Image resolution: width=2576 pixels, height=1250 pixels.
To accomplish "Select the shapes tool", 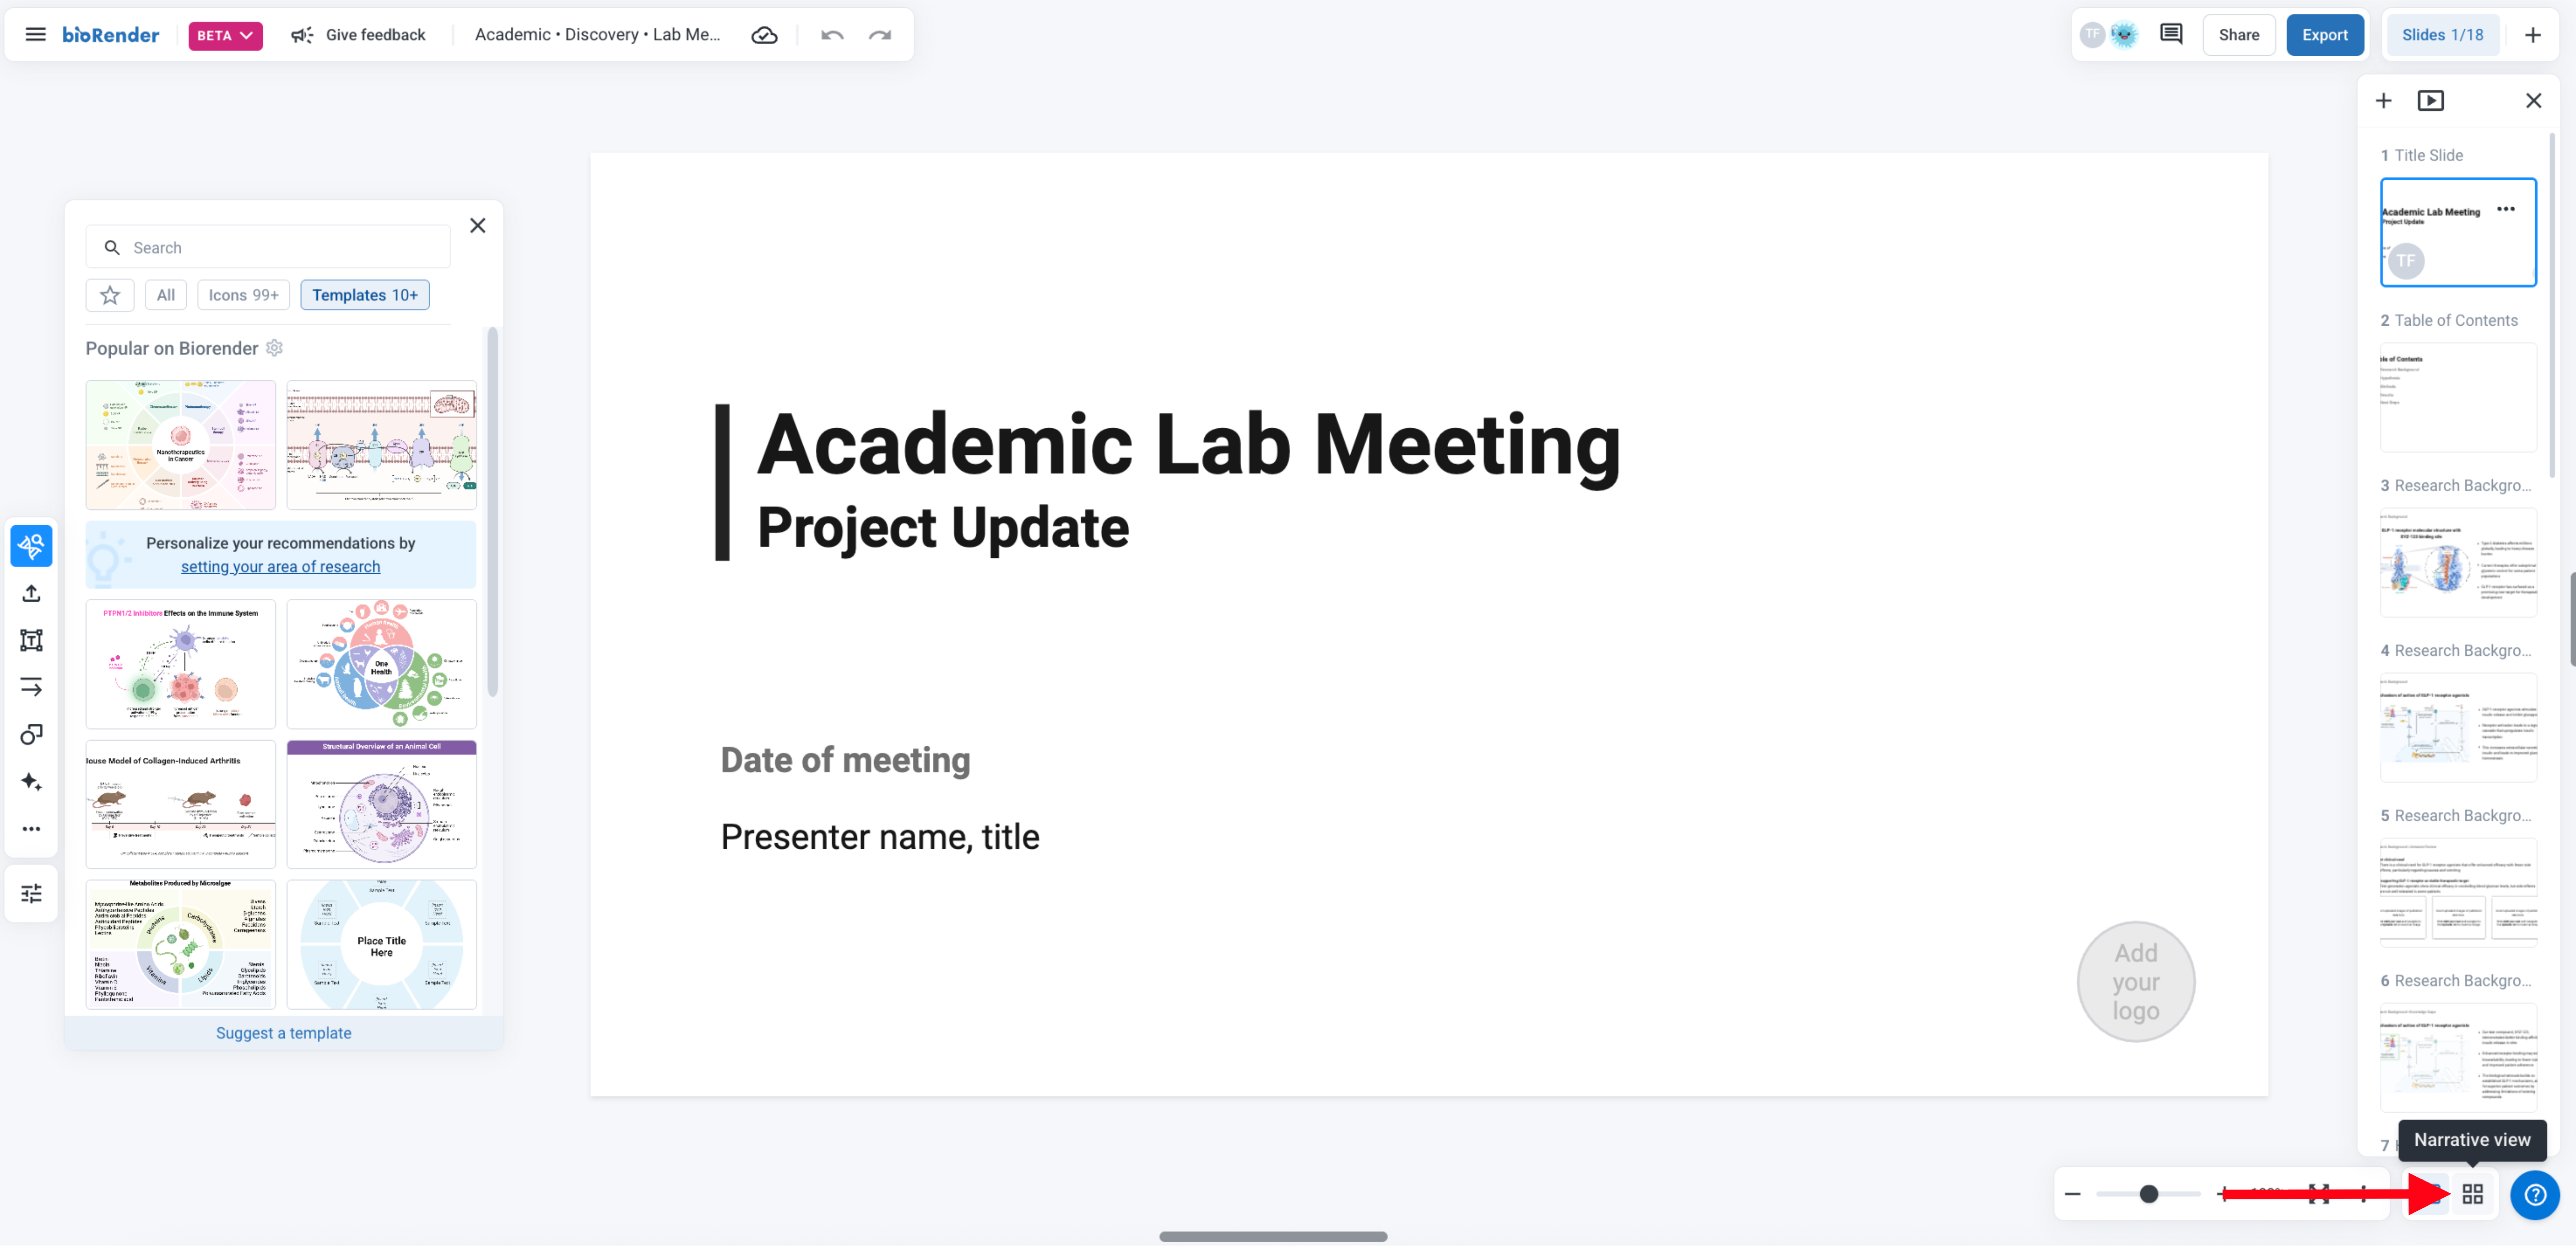I will [31, 734].
